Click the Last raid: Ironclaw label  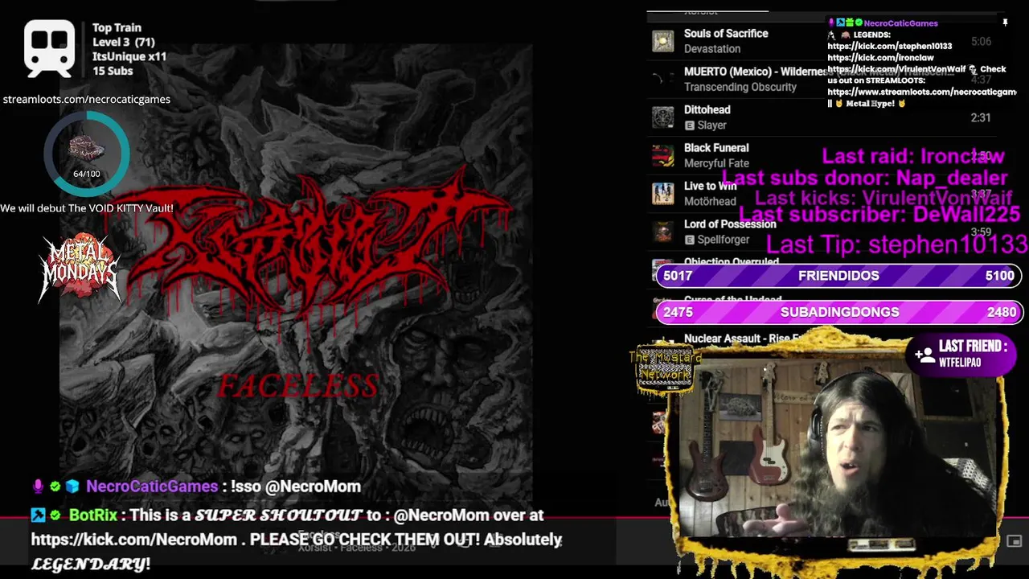(913, 156)
